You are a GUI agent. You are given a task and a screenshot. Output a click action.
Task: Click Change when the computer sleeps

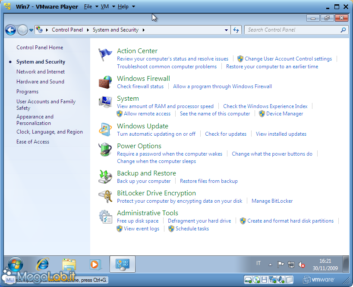(157, 161)
